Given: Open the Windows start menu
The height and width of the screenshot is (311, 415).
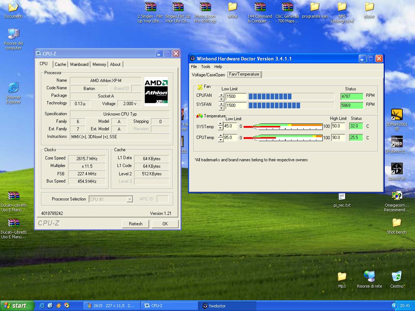Looking at the screenshot, I should pyautogui.click(x=17, y=306).
